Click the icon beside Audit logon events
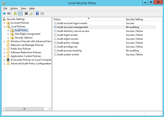 coord(55,35)
